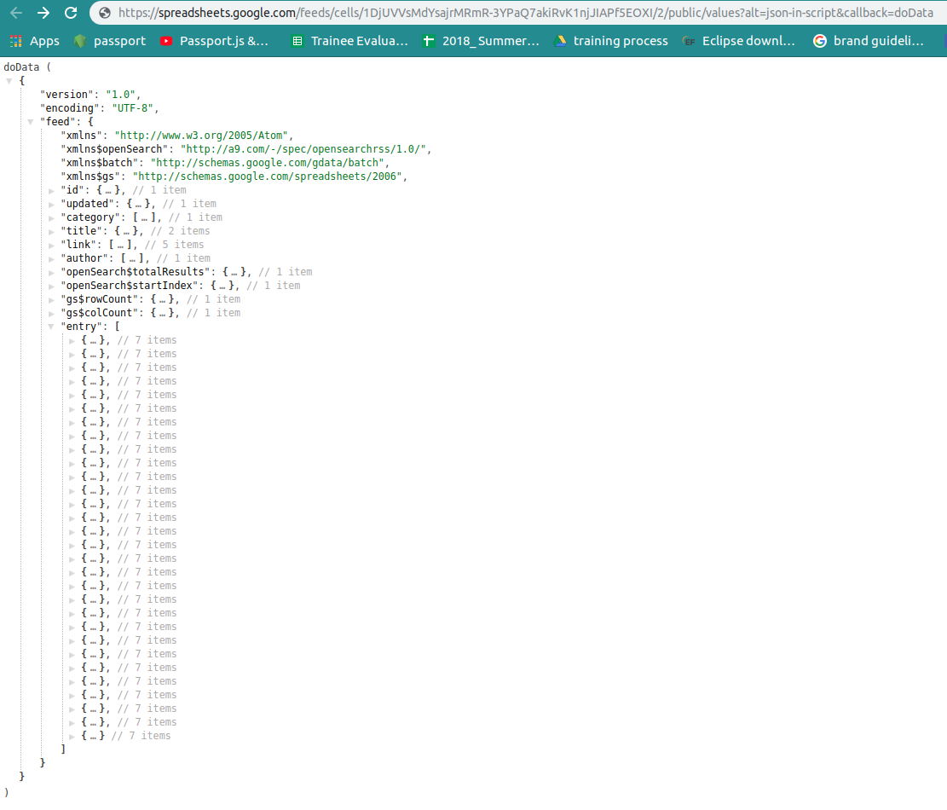Click the browser forward arrow
The width and height of the screenshot is (947, 810).
pyautogui.click(x=43, y=12)
